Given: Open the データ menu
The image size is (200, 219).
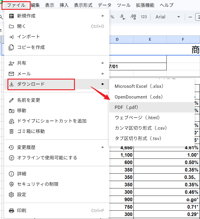Looking at the screenshot, I should coord(105,5).
